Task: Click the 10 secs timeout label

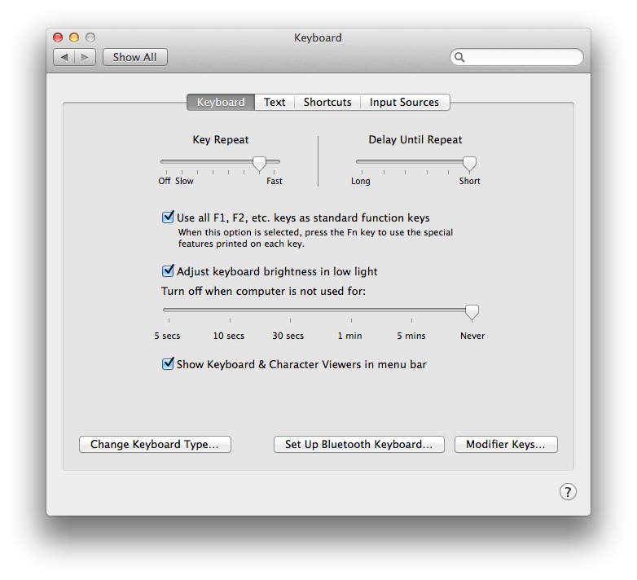Action: pos(229,336)
